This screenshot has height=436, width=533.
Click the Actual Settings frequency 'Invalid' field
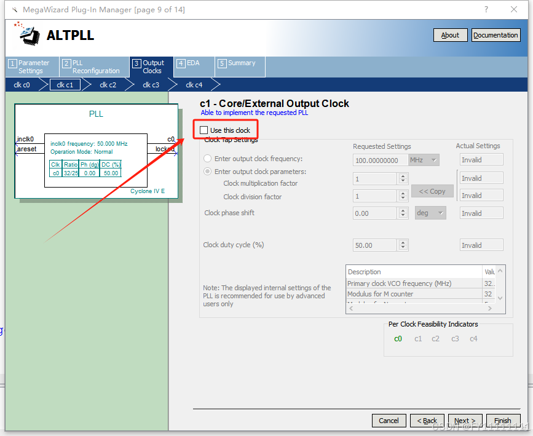click(x=481, y=160)
